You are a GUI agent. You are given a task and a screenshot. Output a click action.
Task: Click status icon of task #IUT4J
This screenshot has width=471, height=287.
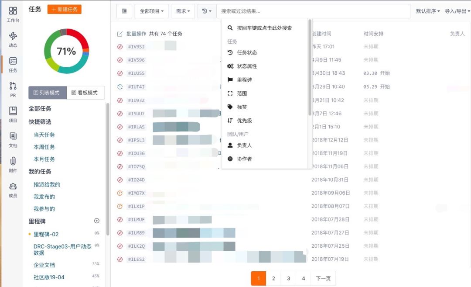[120, 87]
